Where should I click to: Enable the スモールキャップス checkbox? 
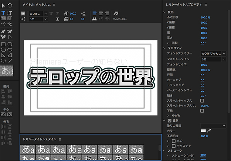202,101
